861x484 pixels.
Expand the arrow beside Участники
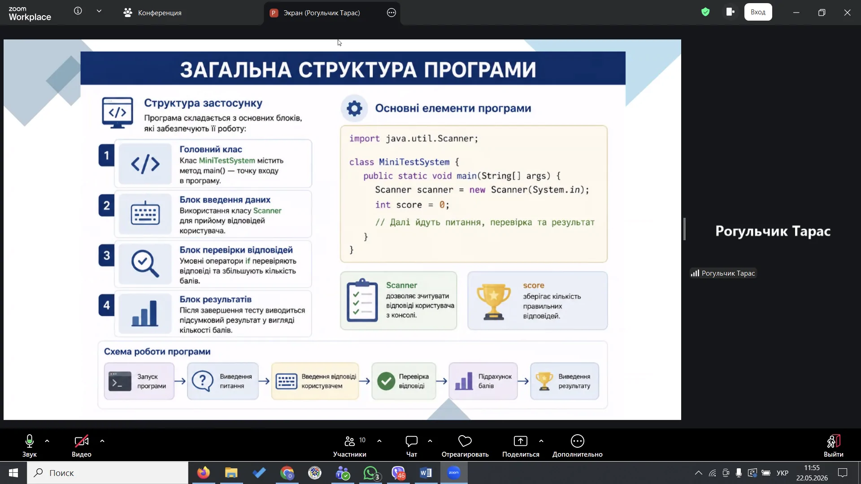(379, 441)
